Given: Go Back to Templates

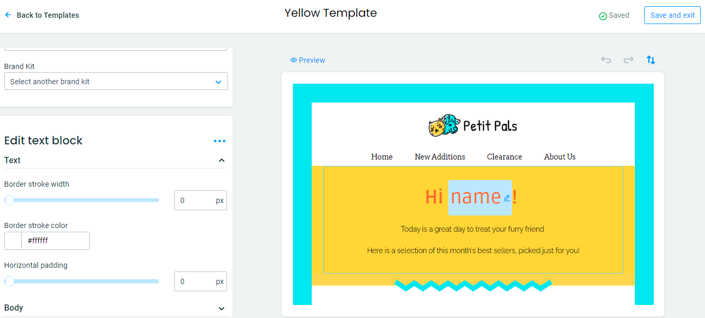Looking at the screenshot, I should click(x=48, y=15).
